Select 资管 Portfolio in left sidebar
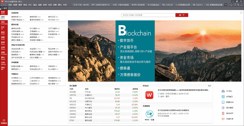The image size is (244, 126). tap(4, 53)
